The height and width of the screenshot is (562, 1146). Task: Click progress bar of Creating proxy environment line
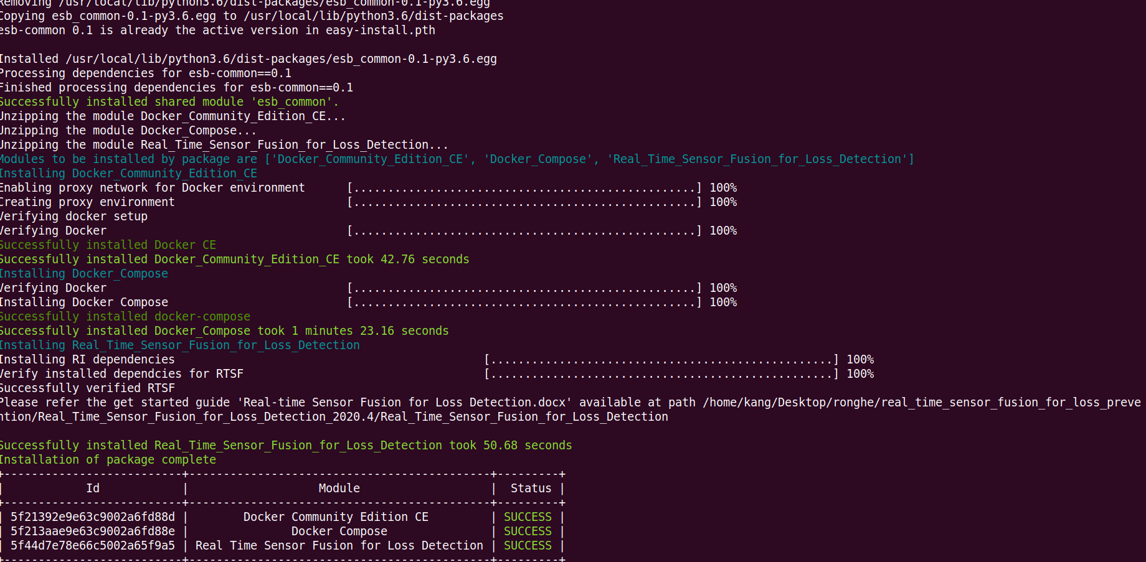point(524,202)
